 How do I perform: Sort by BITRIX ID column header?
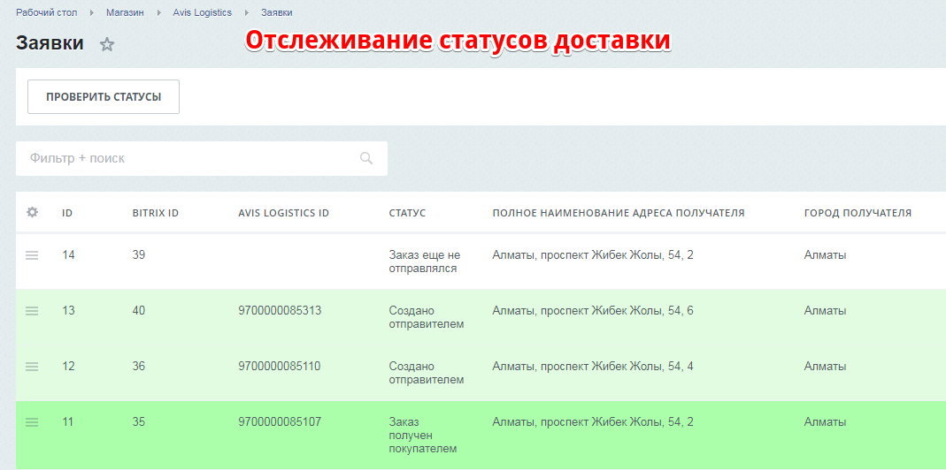click(156, 213)
